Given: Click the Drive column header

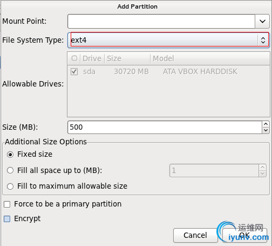Looking at the screenshot, I should [x=92, y=58].
